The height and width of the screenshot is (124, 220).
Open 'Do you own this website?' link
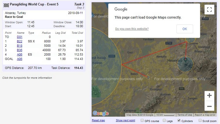click(132, 29)
